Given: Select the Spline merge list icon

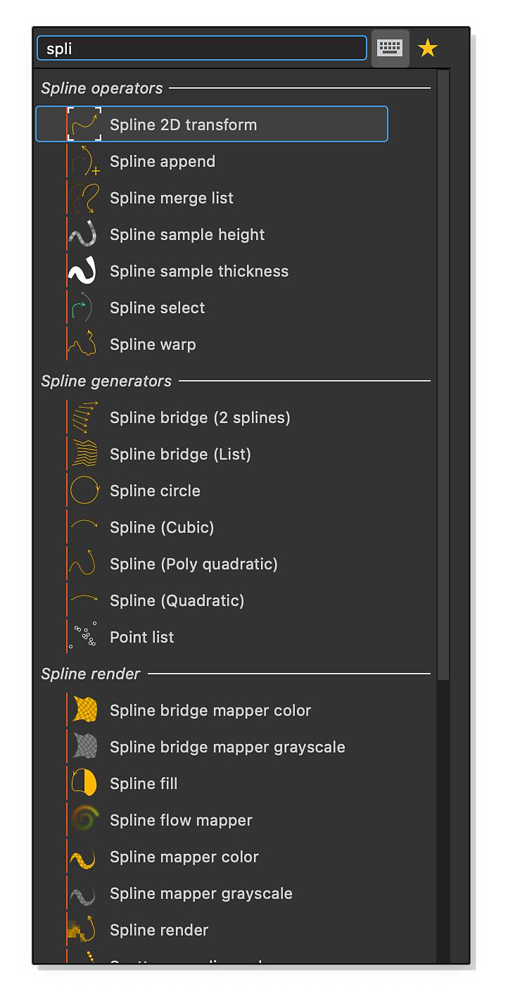Looking at the screenshot, I should [x=84, y=197].
